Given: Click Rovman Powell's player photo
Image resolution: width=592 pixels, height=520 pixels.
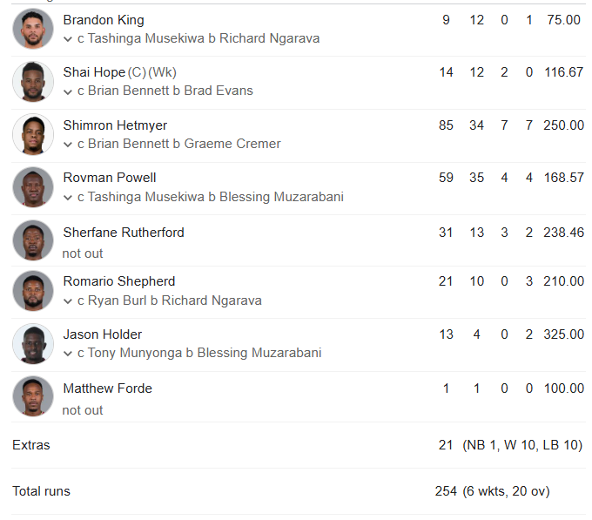Looking at the screenshot, I should (33, 186).
